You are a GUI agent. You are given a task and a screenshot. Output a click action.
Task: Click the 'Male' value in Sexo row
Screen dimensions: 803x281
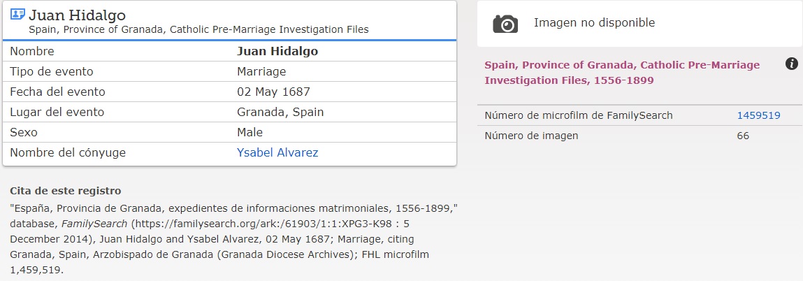tap(250, 132)
